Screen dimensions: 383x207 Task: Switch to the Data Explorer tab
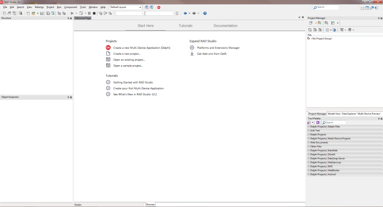[x=349, y=114]
